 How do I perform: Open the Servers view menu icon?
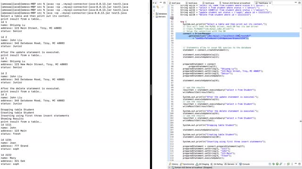[292, 164]
